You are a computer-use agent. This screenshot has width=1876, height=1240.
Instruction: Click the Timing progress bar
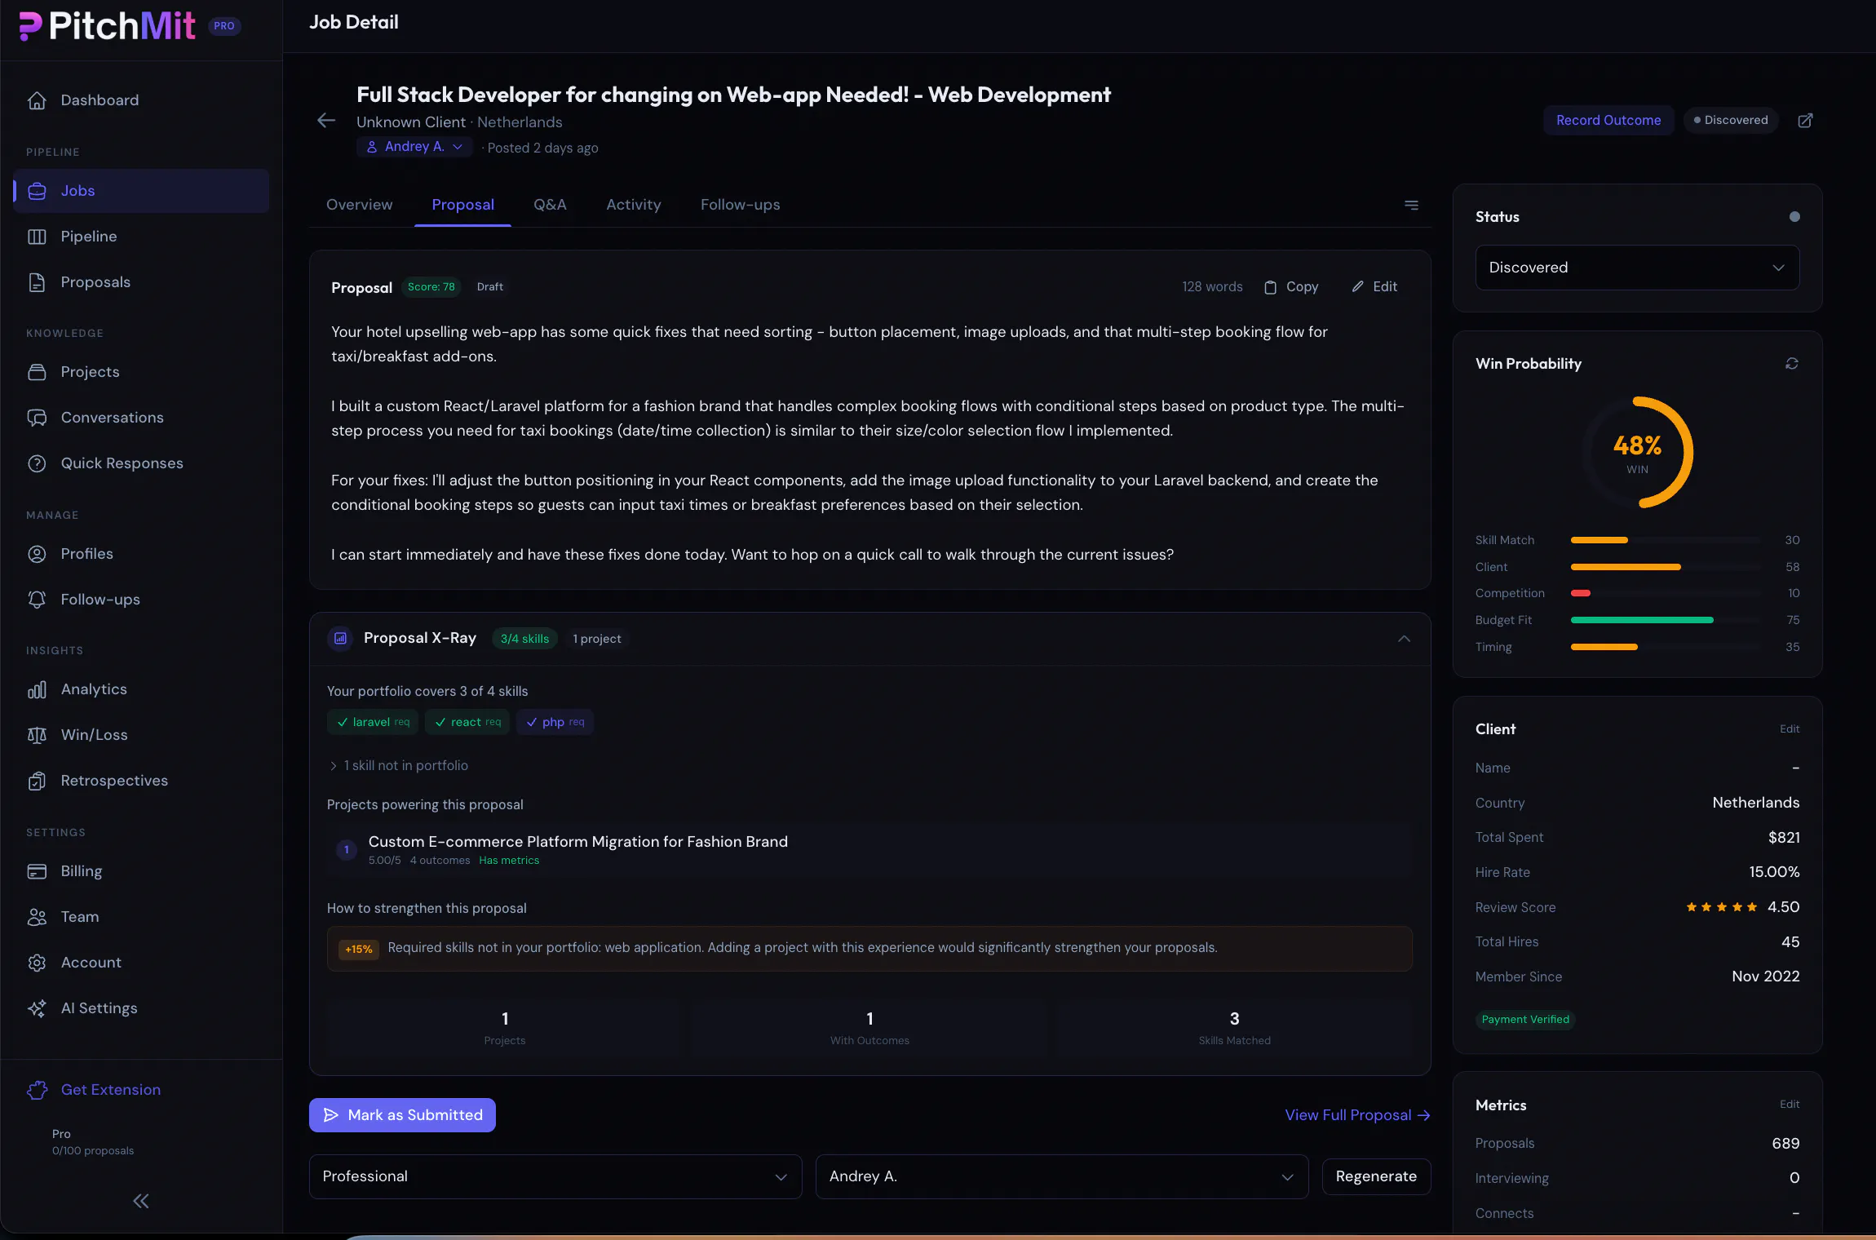click(1666, 647)
